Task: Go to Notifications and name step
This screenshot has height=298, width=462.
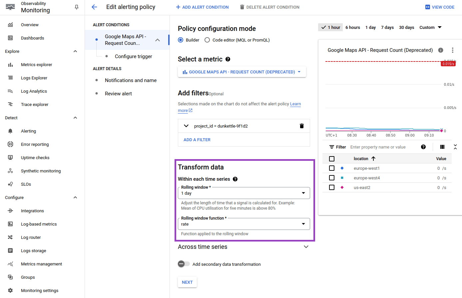Action: (131, 80)
